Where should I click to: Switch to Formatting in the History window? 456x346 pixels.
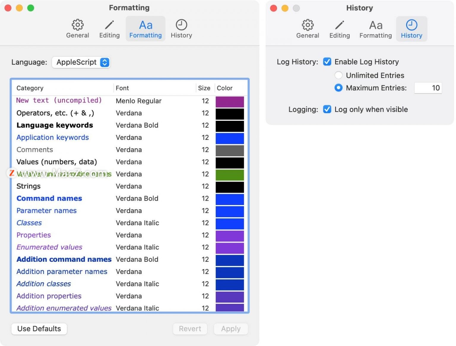coord(376,29)
